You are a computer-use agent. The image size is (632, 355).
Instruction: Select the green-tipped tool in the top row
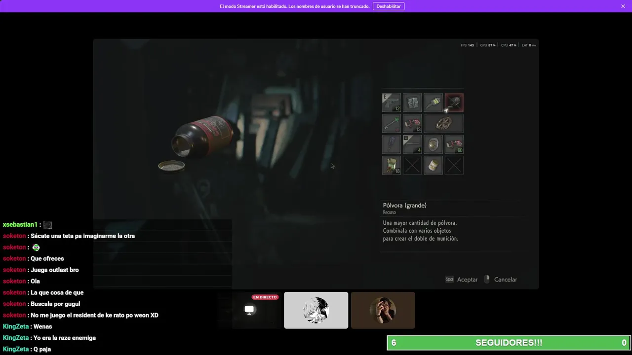pos(433,103)
